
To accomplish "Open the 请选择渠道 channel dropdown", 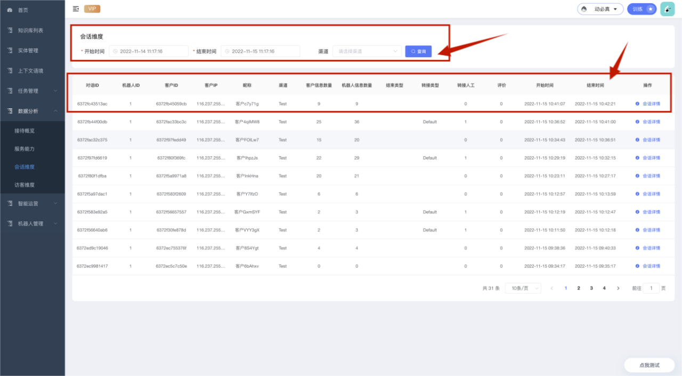I will 367,51.
